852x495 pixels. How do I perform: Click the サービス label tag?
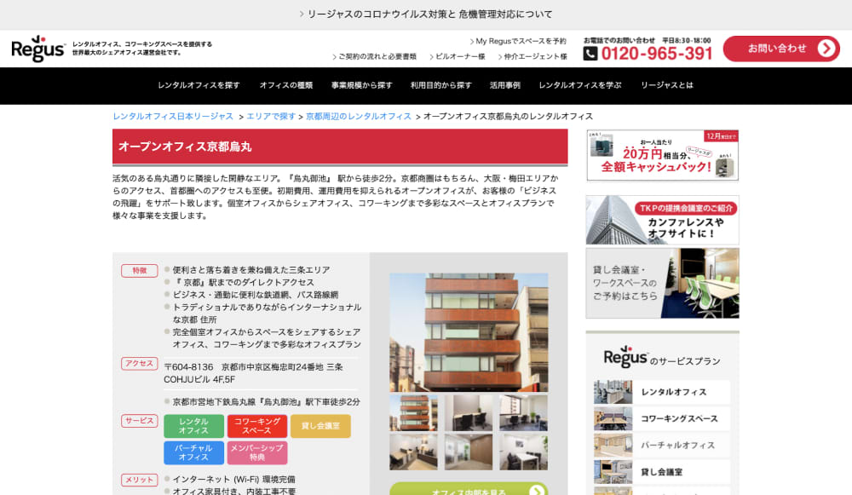coord(139,421)
